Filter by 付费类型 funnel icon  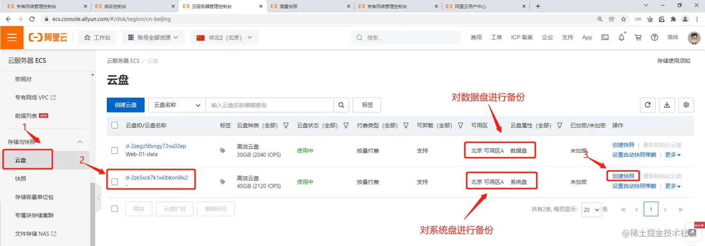tap(406, 126)
